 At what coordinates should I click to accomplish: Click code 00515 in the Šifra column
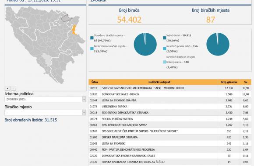tap(93, 88)
